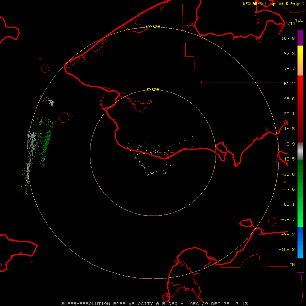The height and width of the screenshot is (306, 306).
Task: Click the Super-Resolution Base Velocity caption text
Action: click(154, 304)
